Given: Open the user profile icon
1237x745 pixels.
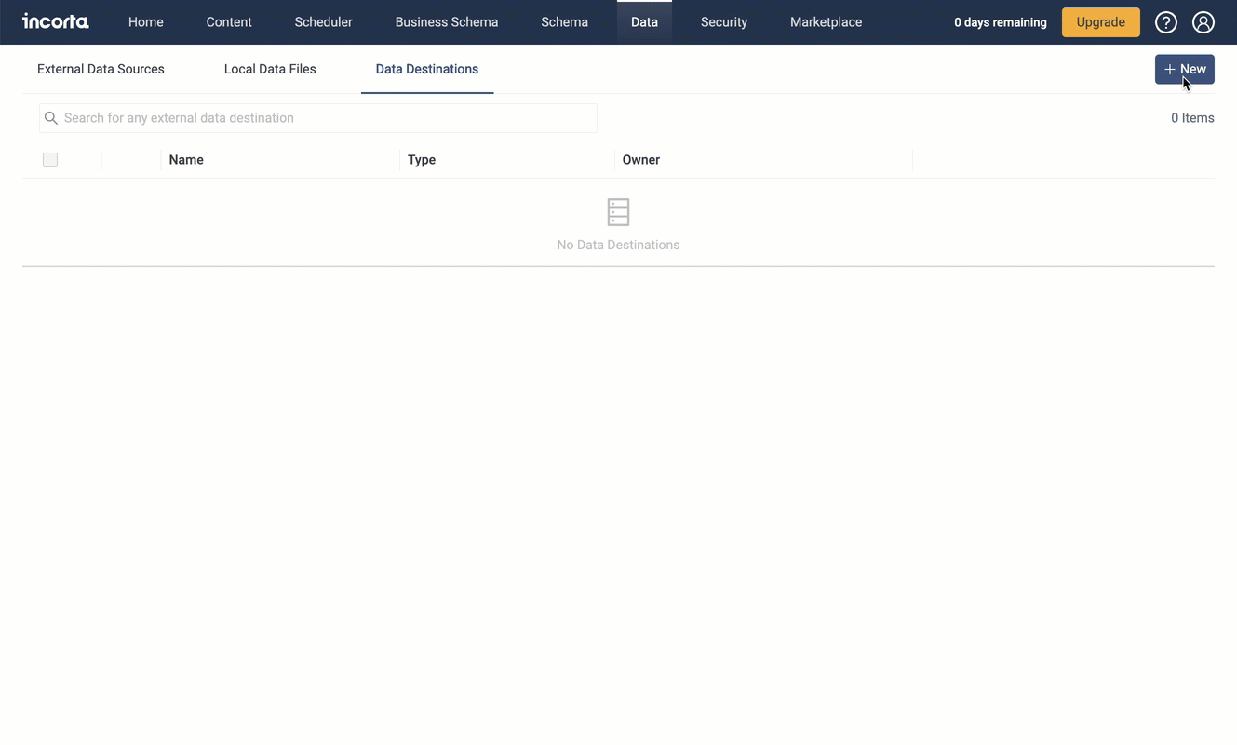Looking at the screenshot, I should tap(1203, 22).
